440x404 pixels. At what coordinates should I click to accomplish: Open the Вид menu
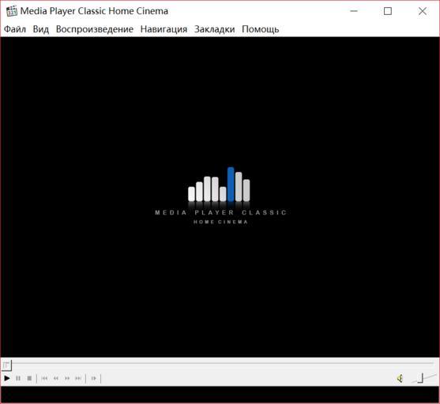coord(41,29)
